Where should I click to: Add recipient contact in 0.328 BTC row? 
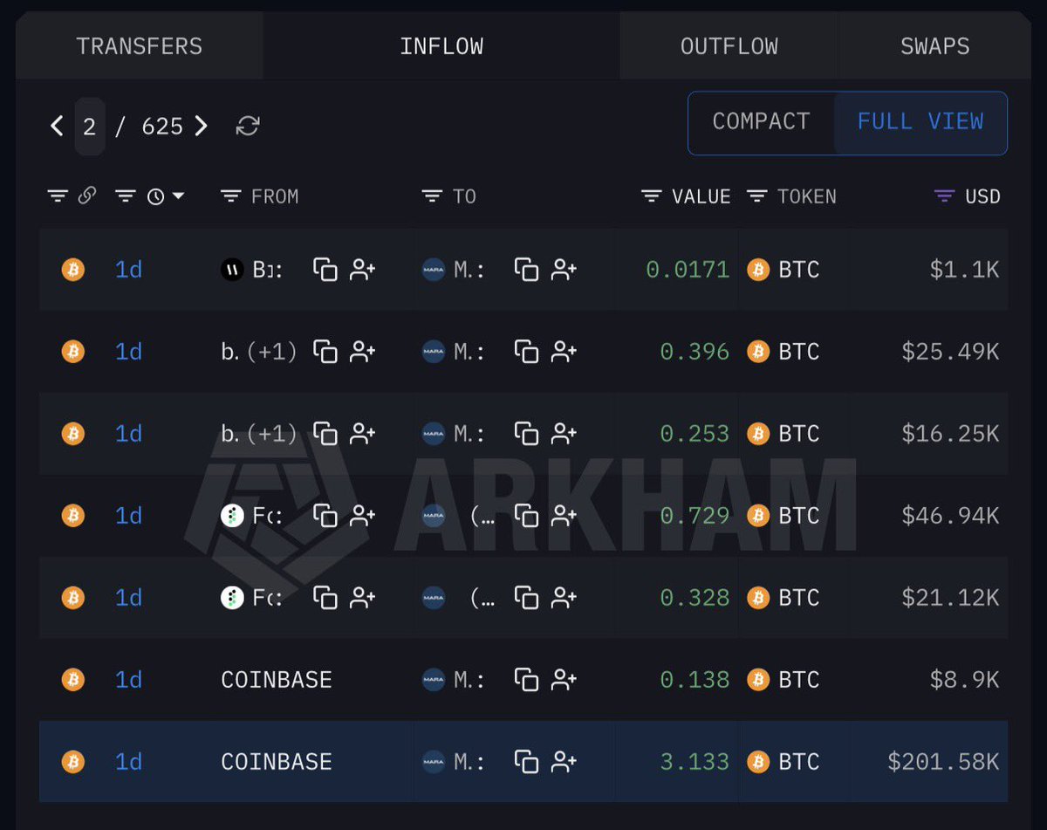point(564,598)
